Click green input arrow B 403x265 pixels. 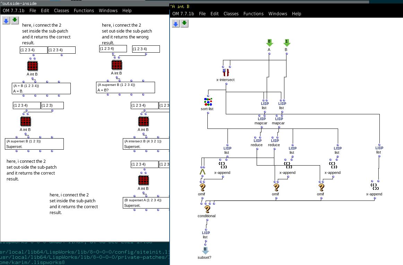click(x=286, y=43)
